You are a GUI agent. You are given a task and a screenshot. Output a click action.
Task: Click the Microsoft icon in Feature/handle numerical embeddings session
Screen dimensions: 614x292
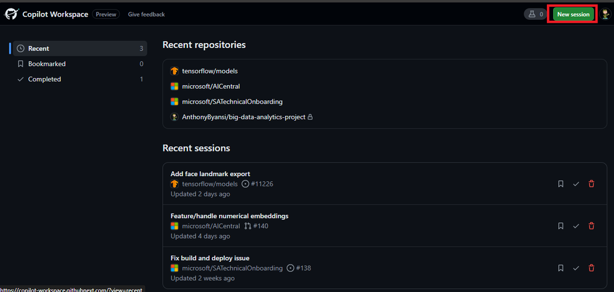click(175, 226)
